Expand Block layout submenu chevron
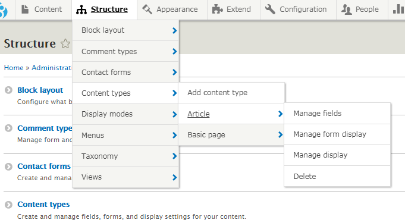The height and width of the screenshot is (220, 405). tap(175, 30)
